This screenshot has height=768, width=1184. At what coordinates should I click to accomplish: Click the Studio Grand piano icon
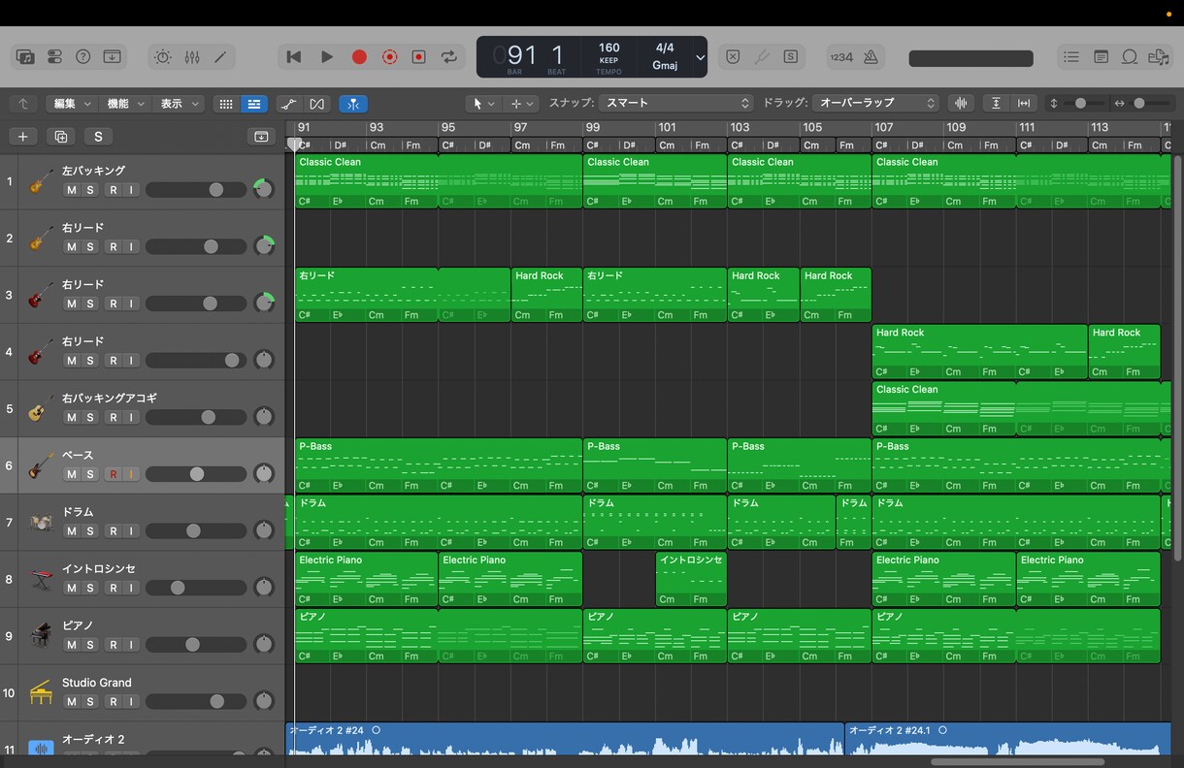tap(40, 692)
